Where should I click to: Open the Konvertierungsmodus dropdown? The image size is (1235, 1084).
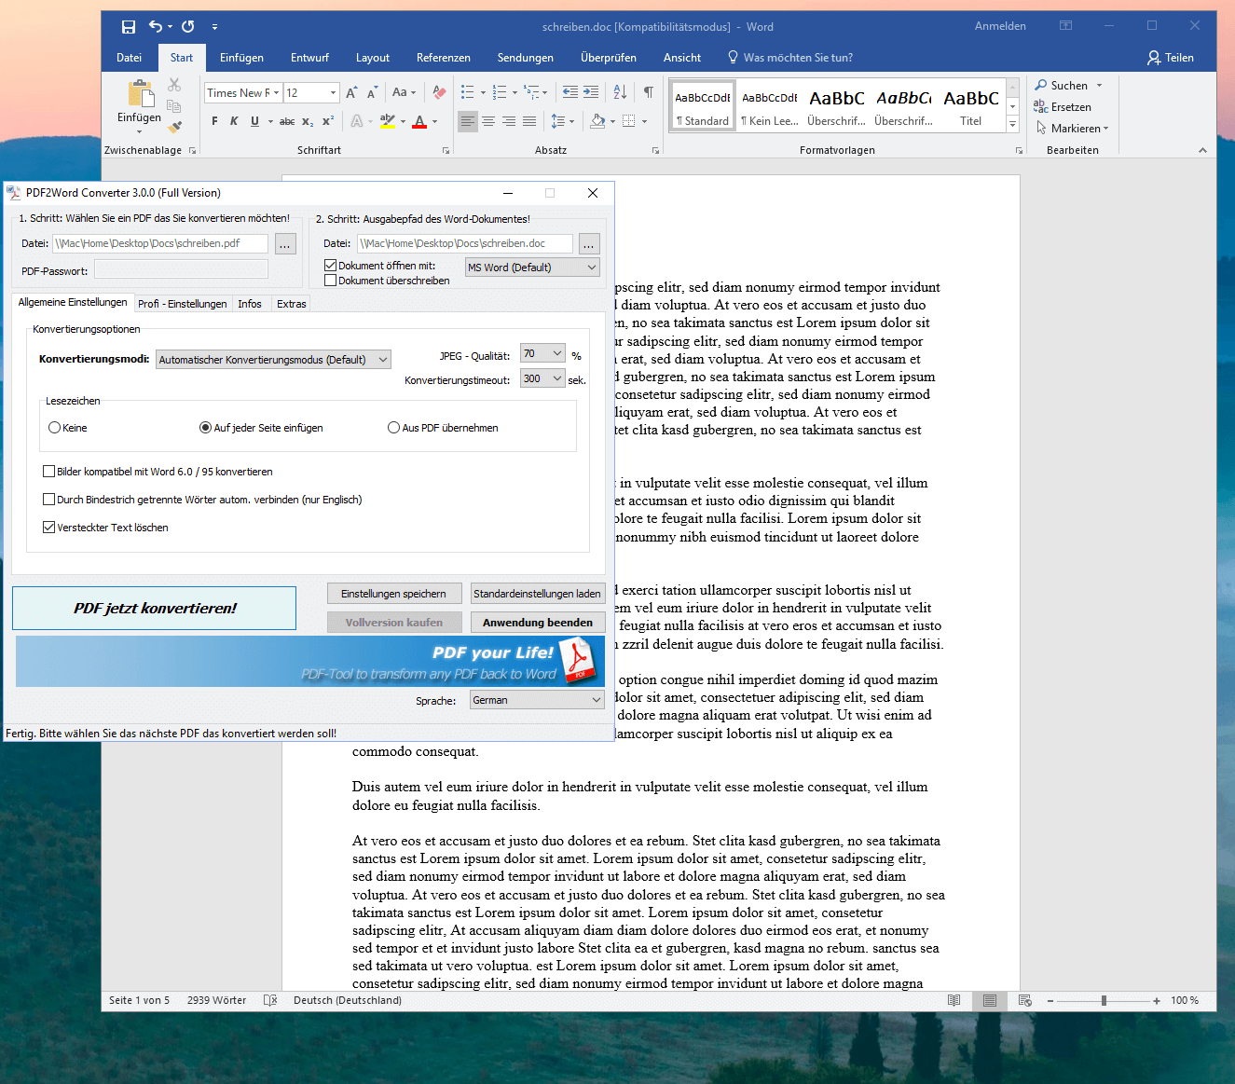coord(273,360)
